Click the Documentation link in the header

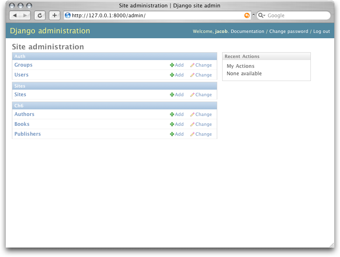tap(248, 31)
